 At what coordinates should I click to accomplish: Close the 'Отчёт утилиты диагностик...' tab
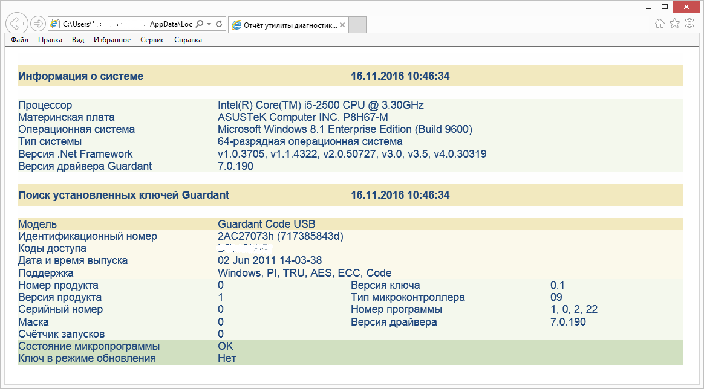342,25
